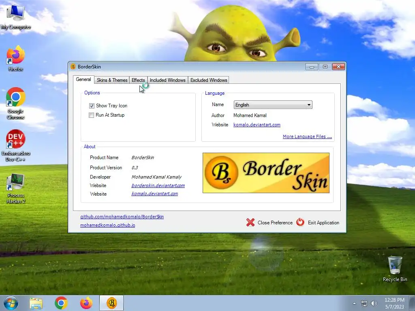Click Show Desktop strip beside the clock

(x=412, y=303)
